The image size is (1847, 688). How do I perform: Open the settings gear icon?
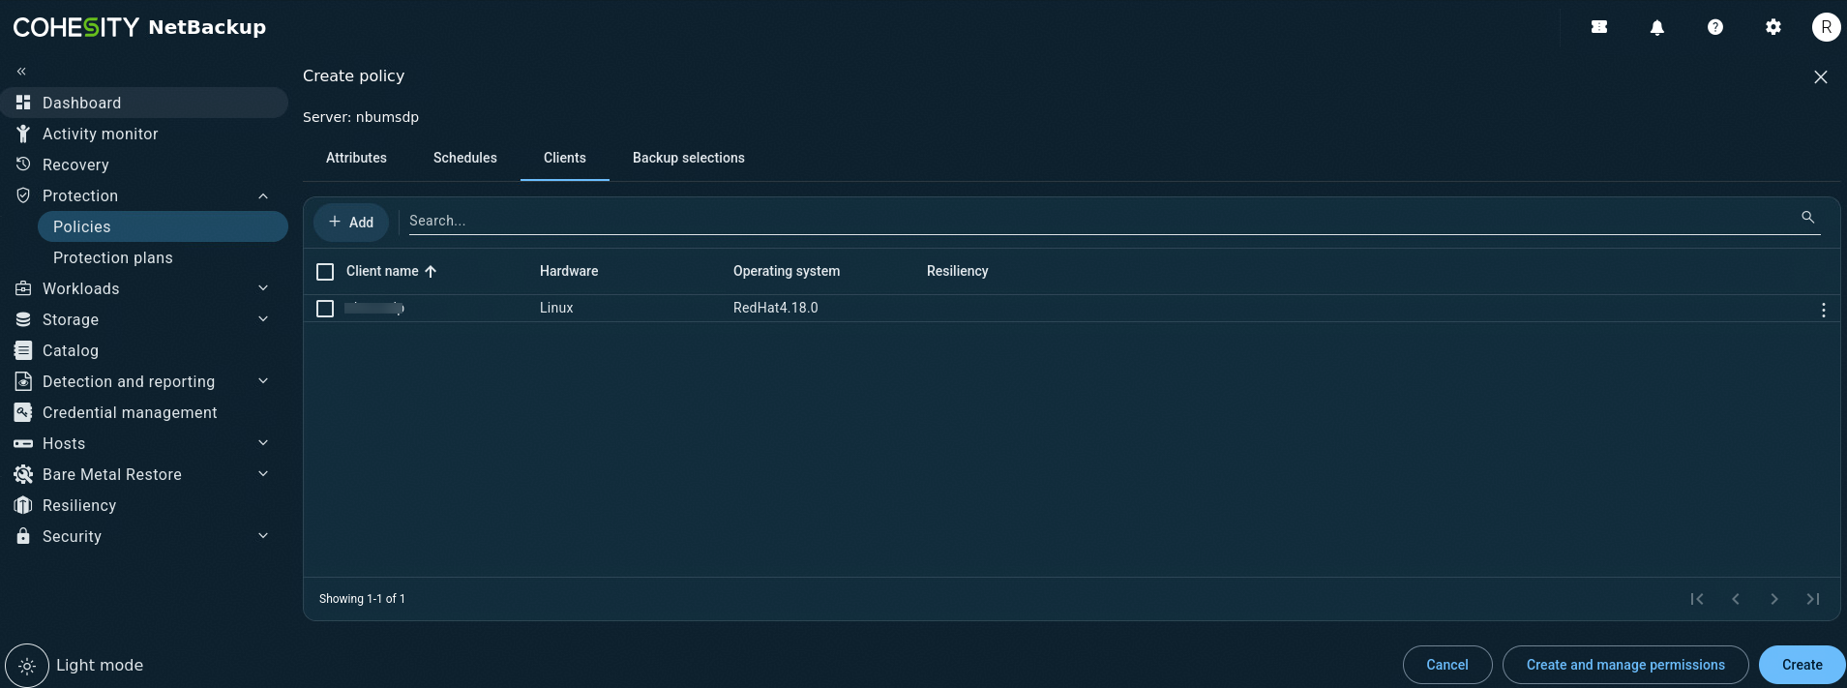pos(1773,27)
